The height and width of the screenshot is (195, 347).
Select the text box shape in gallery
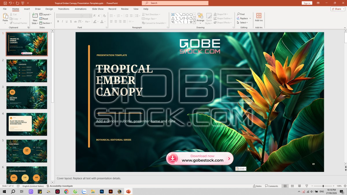(x=173, y=14)
